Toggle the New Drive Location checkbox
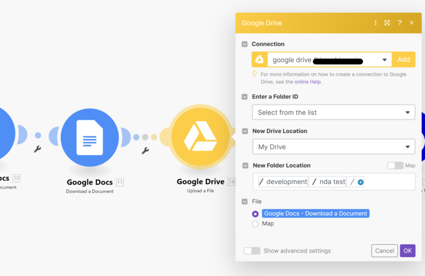This screenshot has width=425, height=276. click(x=245, y=131)
